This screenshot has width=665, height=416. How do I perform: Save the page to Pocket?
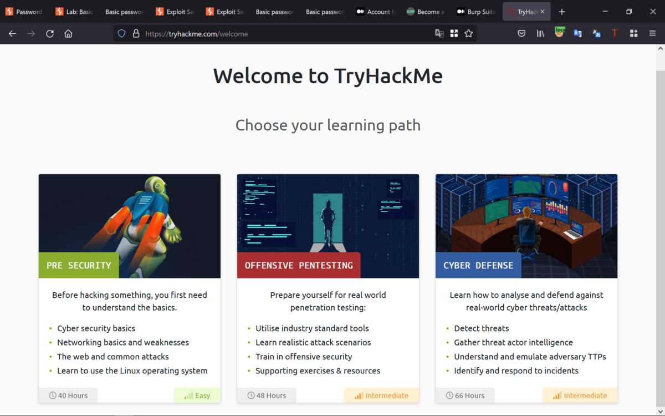click(521, 34)
